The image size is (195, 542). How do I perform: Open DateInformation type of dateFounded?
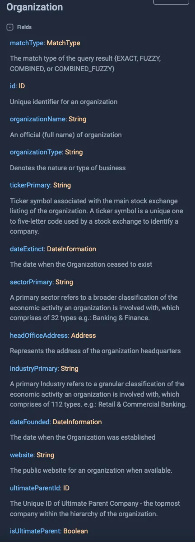pyautogui.click(x=77, y=422)
